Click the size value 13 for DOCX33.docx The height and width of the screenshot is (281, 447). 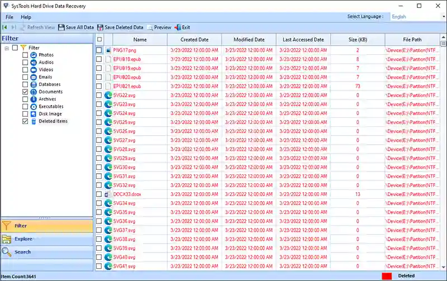[358, 194]
